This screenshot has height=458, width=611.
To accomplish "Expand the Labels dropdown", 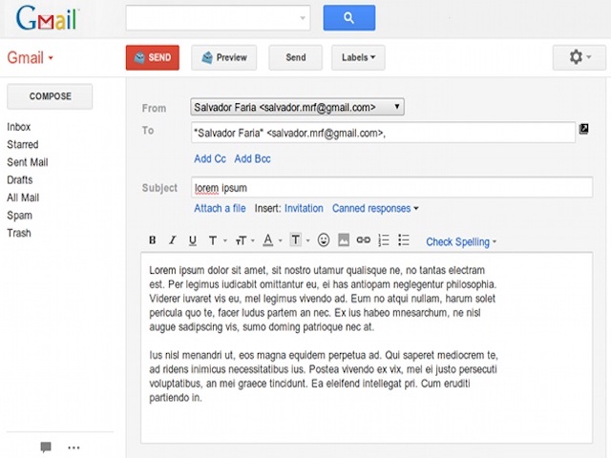I will point(358,57).
